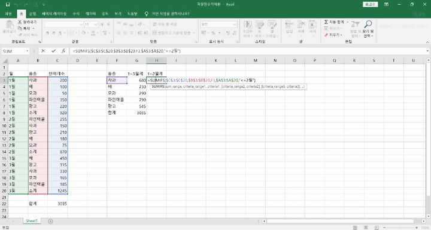
Task: Cancel formula entry with the X icon
Action: pyautogui.click(x=43, y=51)
